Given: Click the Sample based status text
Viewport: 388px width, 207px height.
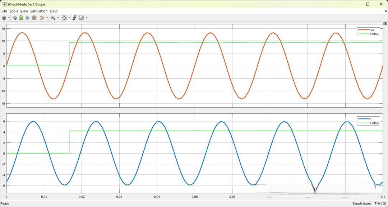Looking at the screenshot, I should pos(362,203).
